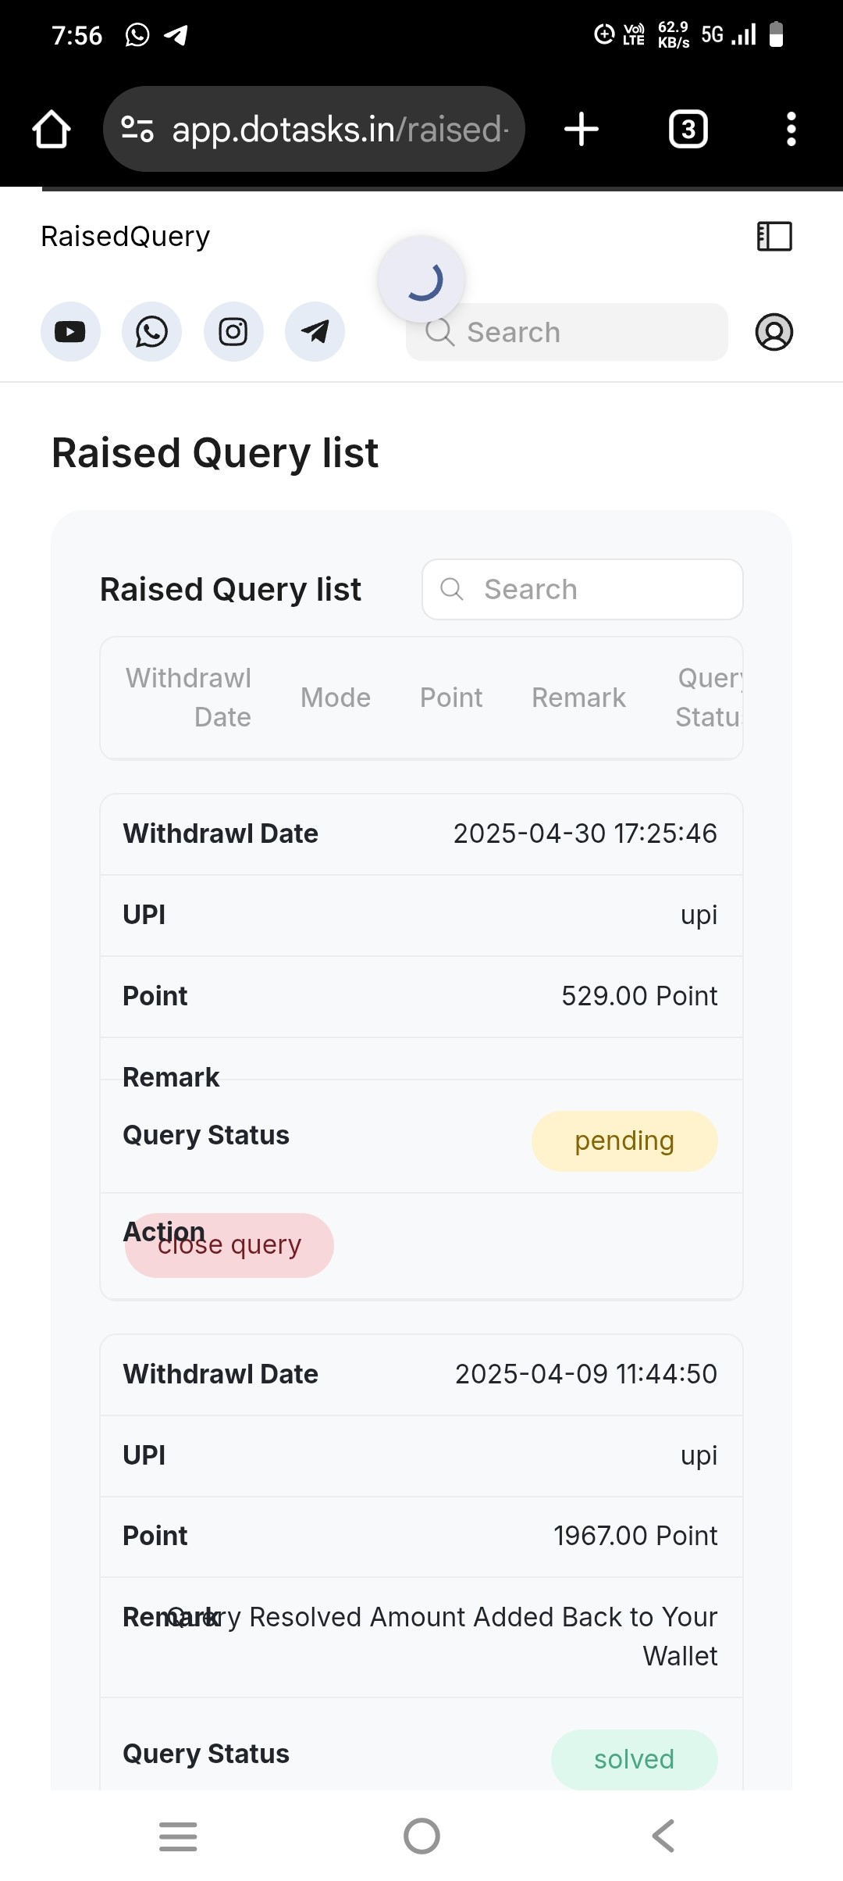
Task: Select the Mode column header
Action: tap(336, 698)
